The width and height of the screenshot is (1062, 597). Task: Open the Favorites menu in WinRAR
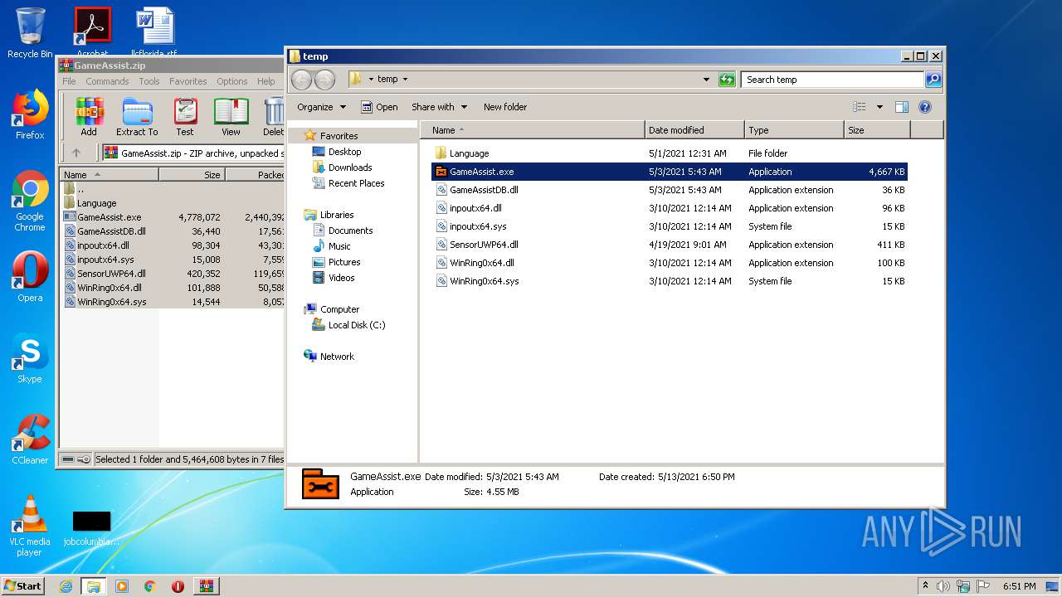coord(188,81)
